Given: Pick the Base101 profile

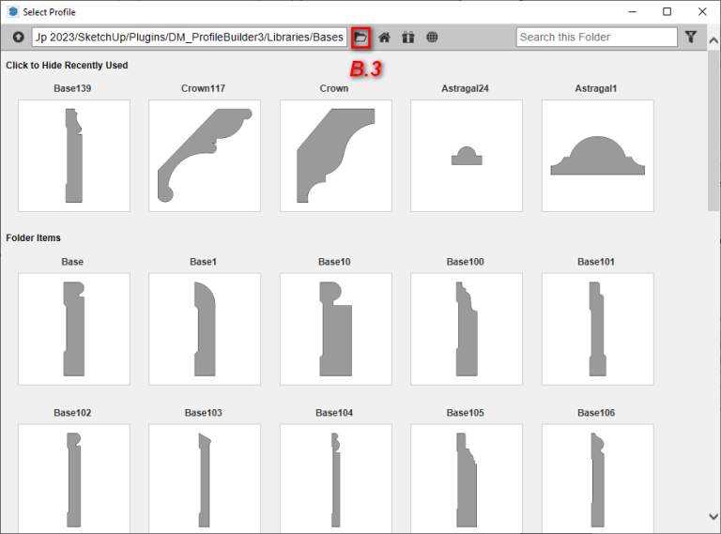Looking at the screenshot, I should click(x=598, y=329).
